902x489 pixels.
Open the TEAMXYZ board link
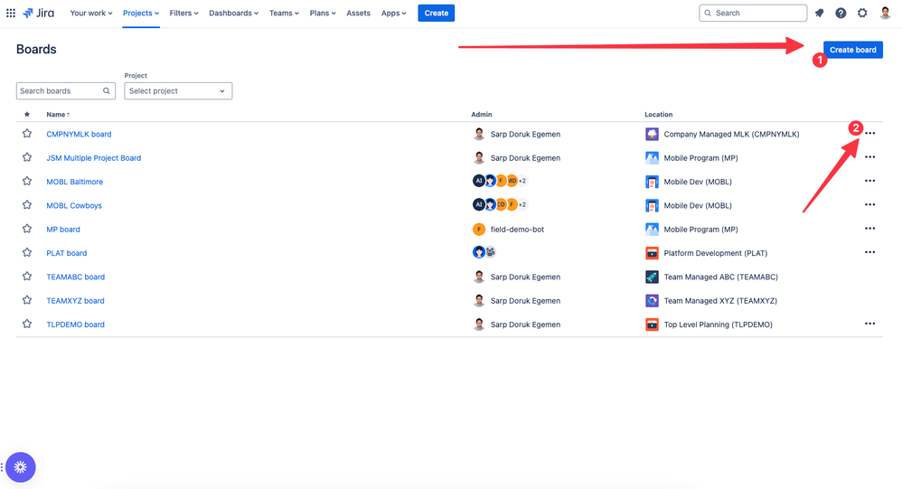[x=75, y=300]
